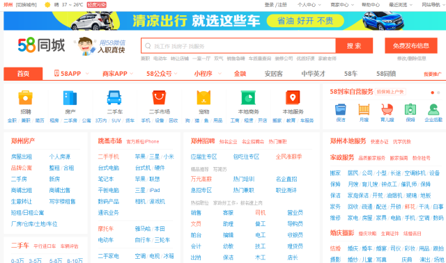
Task: Open the 本地服务 location pin icon
Action: click(293, 97)
